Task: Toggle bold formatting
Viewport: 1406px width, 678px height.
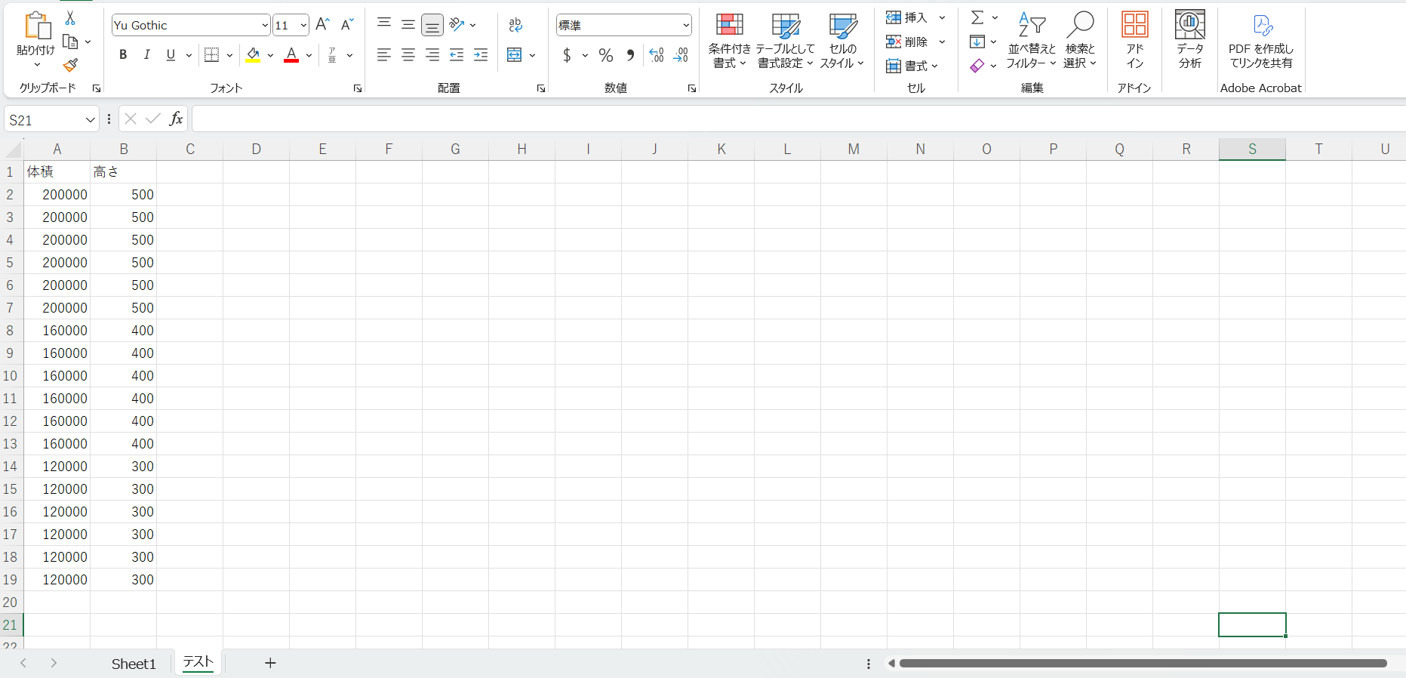Action: pyautogui.click(x=123, y=55)
